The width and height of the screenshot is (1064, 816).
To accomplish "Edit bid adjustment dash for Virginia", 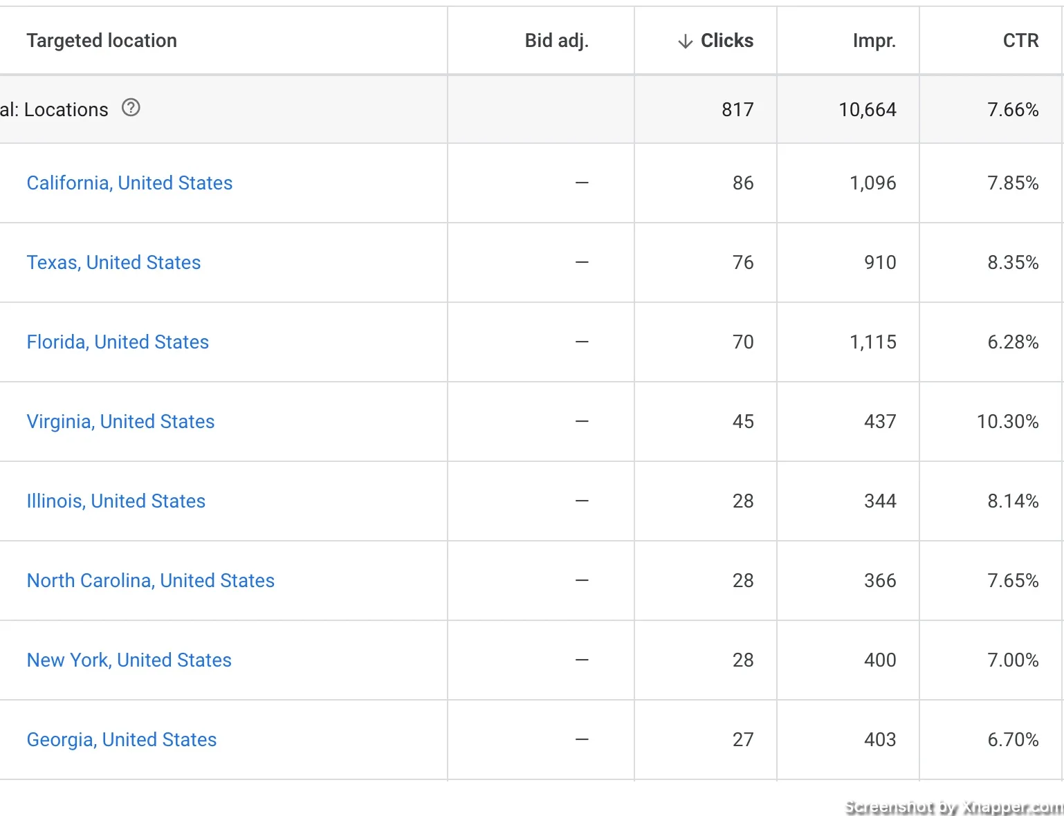I will 582,421.
